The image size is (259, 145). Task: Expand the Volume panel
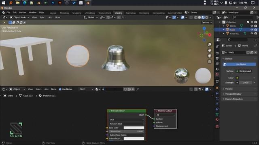point(229,89)
